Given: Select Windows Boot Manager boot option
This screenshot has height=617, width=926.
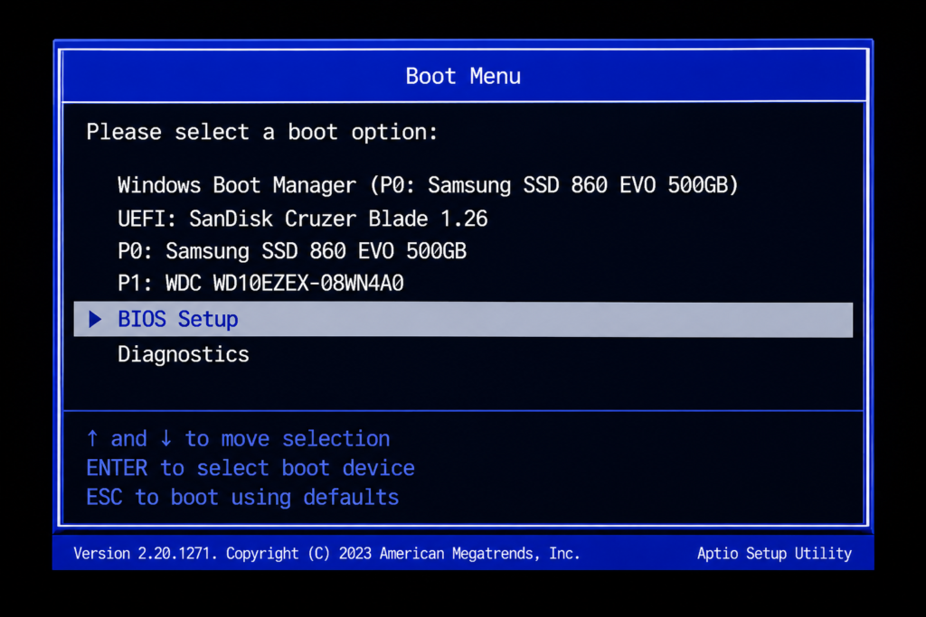Looking at the screenshot, I should point(428,185).
